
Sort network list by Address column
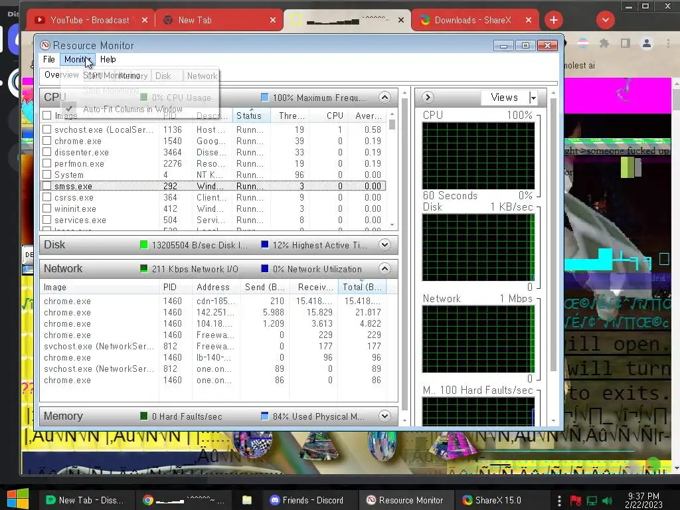click(216, 287)
